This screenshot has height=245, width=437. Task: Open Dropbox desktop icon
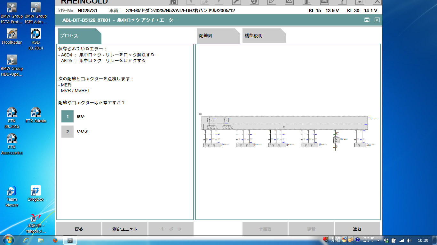click(36, 193)
